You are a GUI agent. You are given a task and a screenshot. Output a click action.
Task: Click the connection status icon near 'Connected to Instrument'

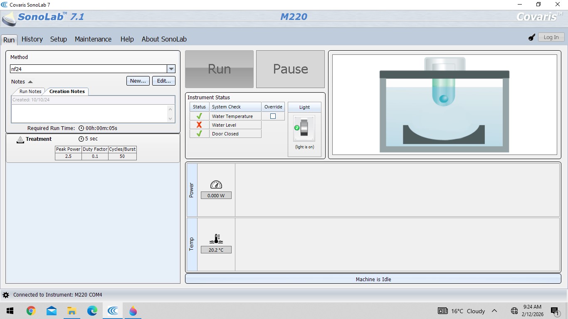(x=5, y=294)
